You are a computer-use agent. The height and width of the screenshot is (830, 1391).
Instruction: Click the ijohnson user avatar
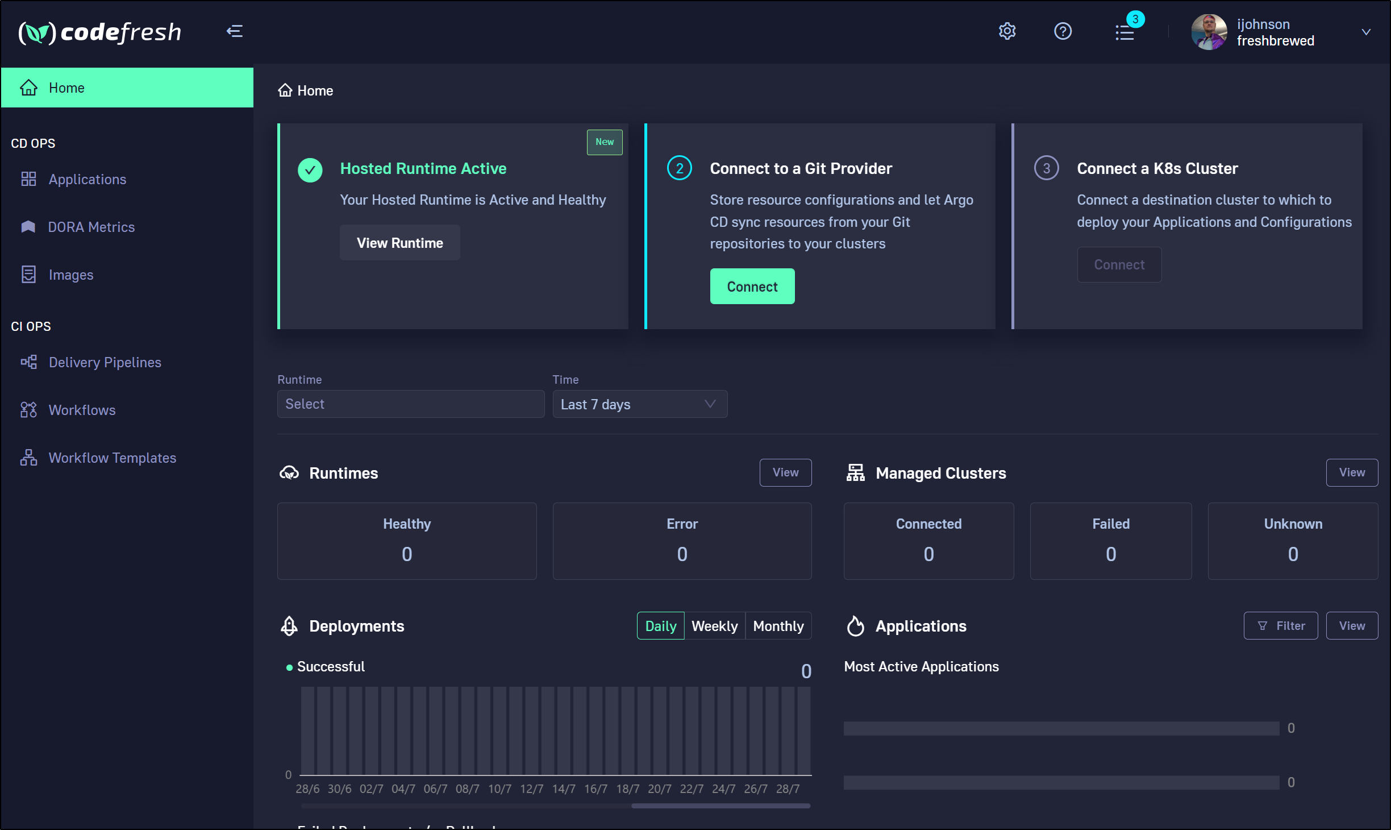(1209, 32)
